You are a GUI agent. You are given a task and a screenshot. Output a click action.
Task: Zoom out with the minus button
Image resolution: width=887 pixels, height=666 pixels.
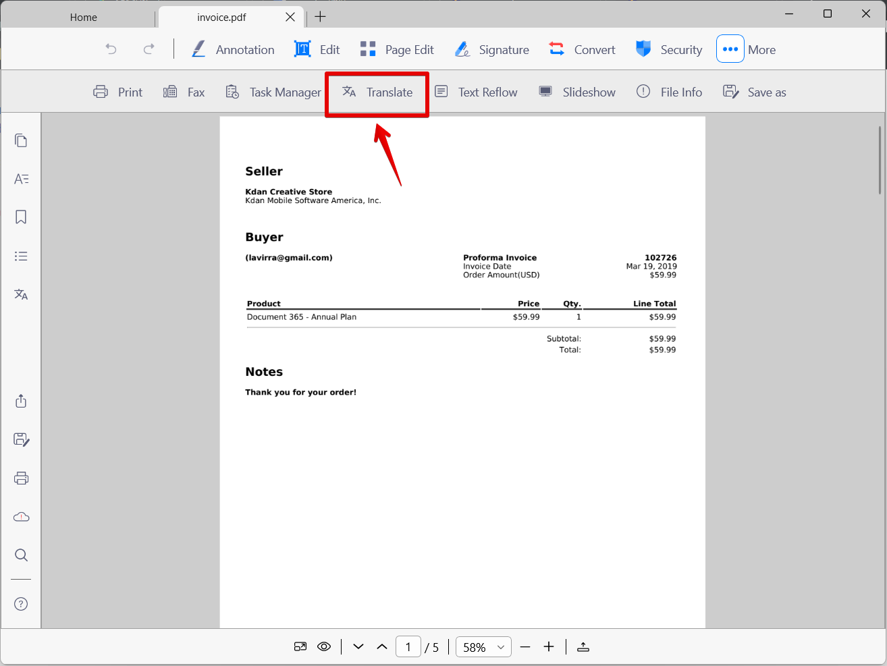(x=525, y=646)
